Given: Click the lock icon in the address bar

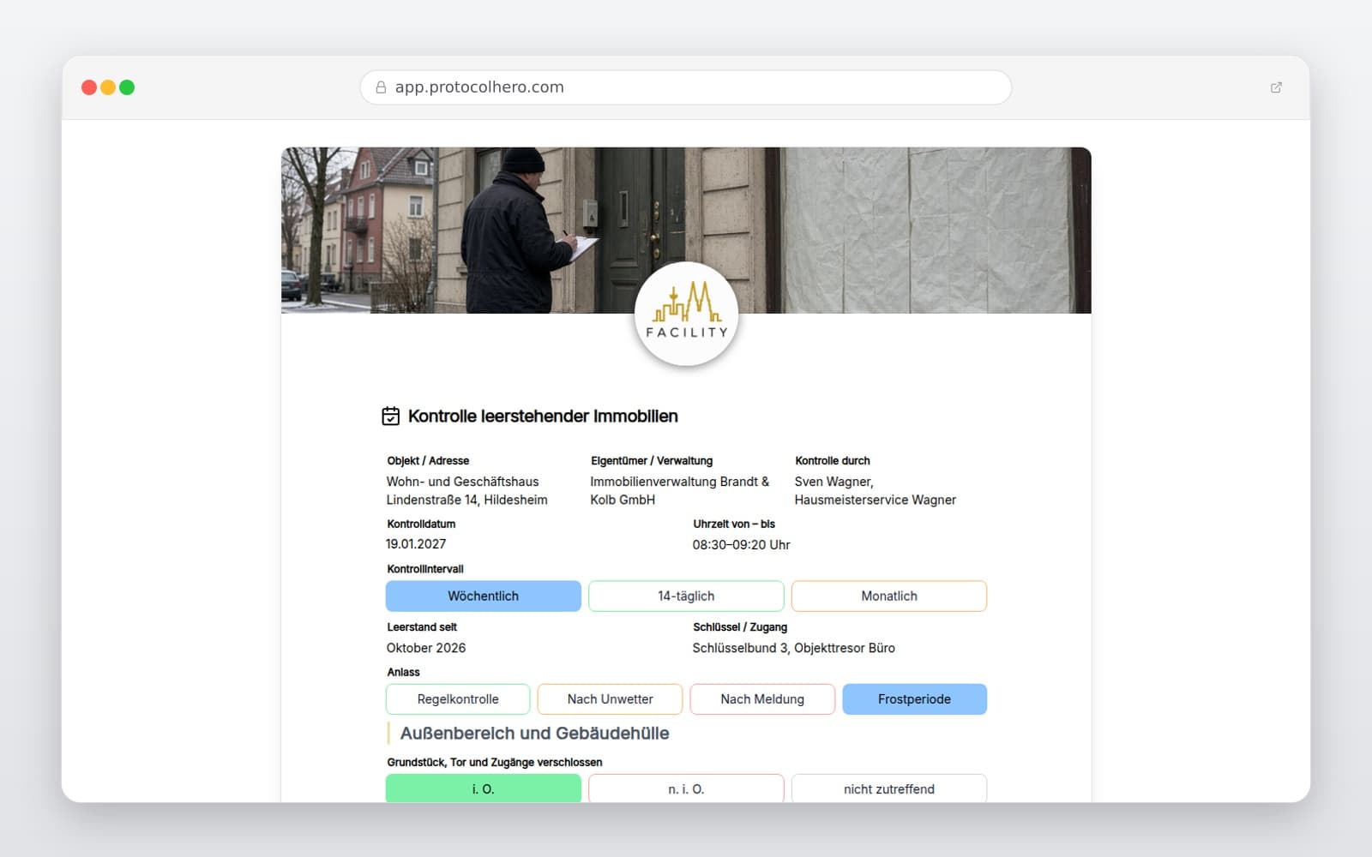Looking at the screenshot, I should click(x=381, y=87).
